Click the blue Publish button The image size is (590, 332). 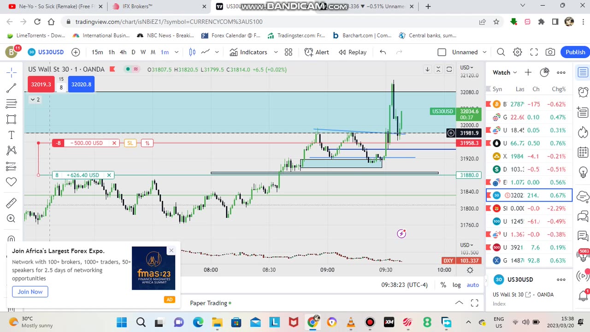tap(575, 52)
